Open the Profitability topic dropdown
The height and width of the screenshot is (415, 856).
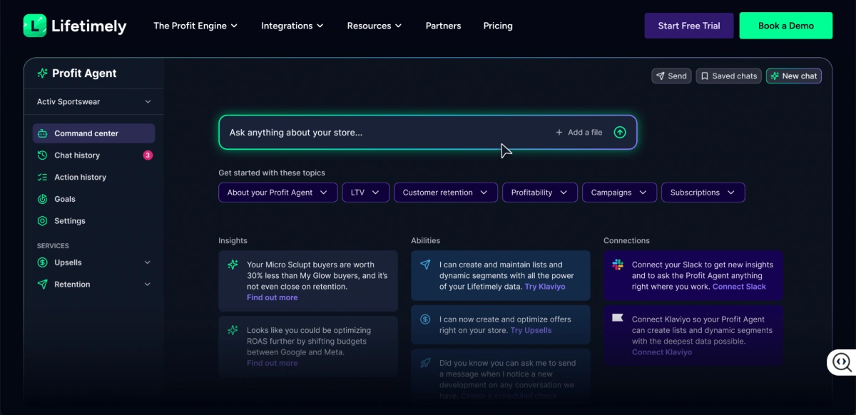(539, 193)
